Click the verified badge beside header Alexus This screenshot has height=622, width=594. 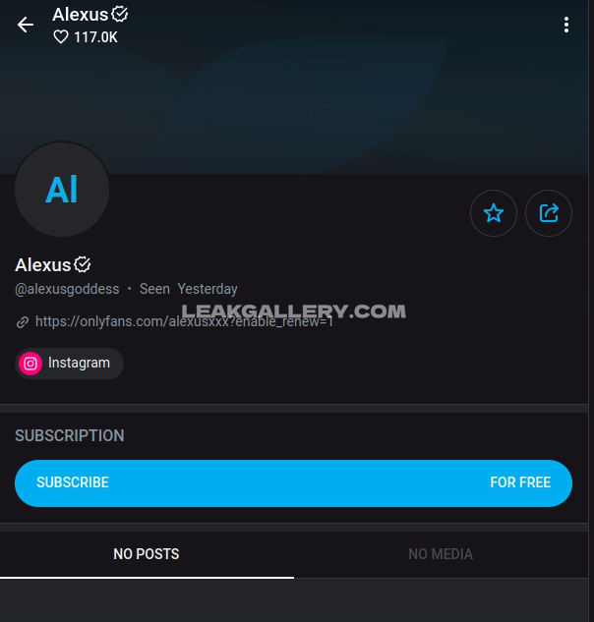[x=120, y=15]
